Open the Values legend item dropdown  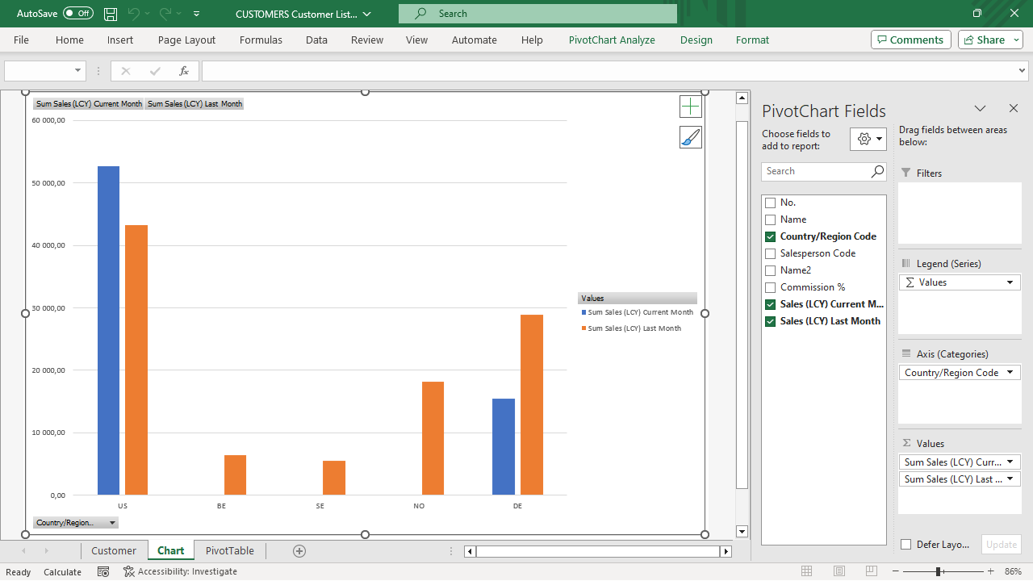[1010, 282]
